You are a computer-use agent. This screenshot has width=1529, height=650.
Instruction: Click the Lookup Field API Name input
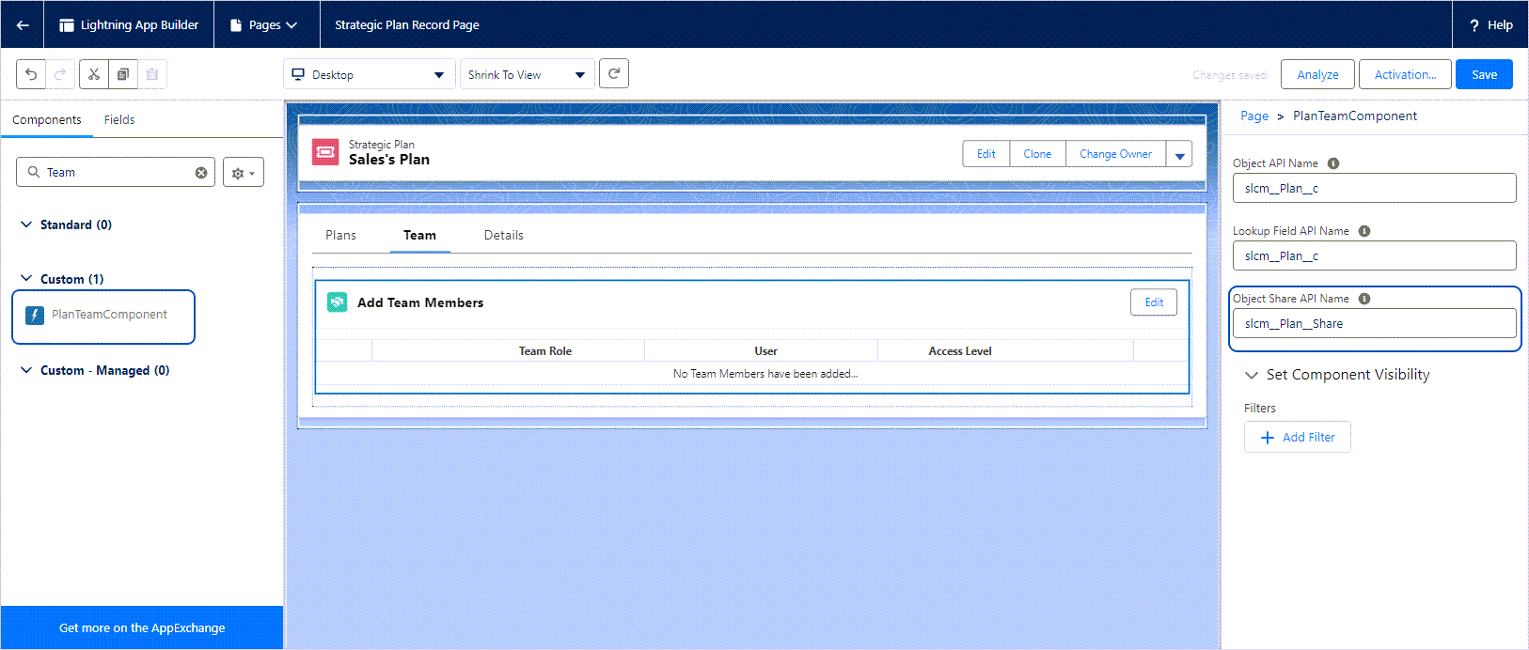(x=1374, y=255)
